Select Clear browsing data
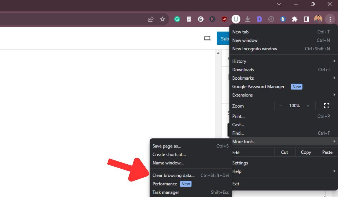The height and width of the screenshot is (197, 338). tap(174, 175)
